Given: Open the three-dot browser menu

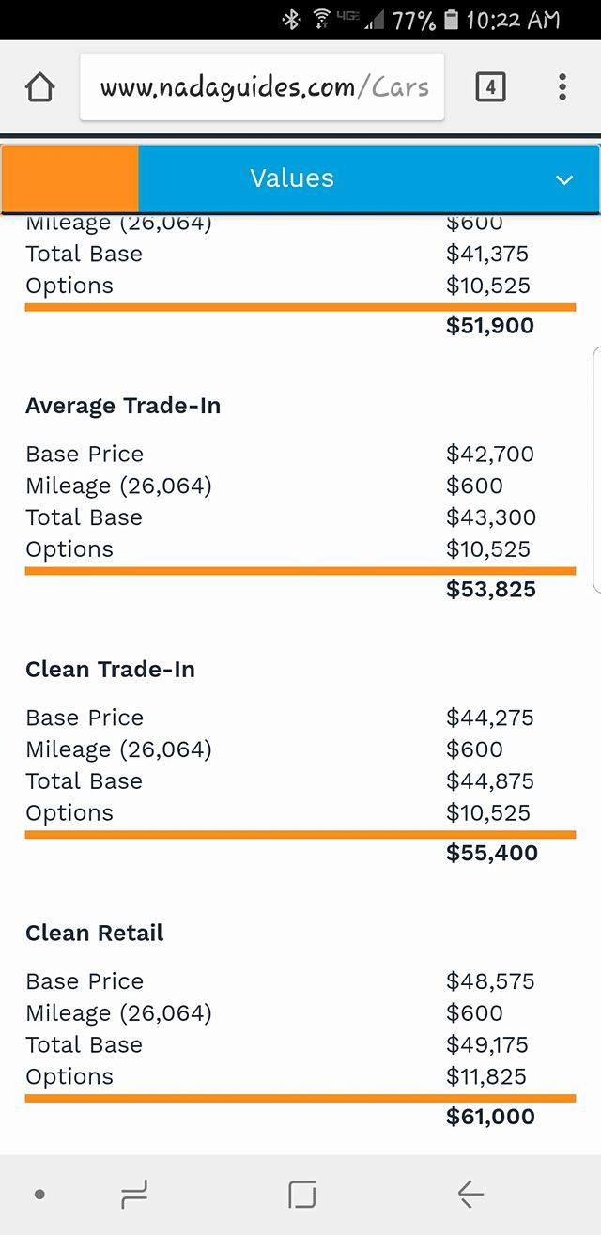Looking at the screenshot, I should (x=562, y=87).
